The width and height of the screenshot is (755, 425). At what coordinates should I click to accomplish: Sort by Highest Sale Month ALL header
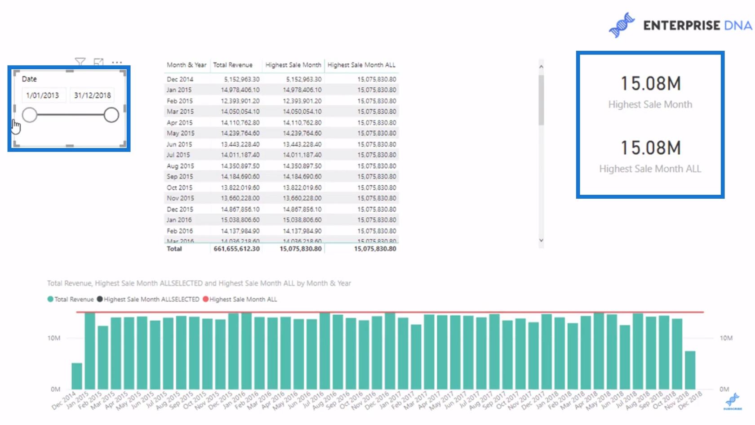[361, 65]
